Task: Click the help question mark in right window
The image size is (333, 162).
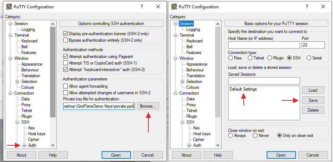Action: (x=307, y=7)
